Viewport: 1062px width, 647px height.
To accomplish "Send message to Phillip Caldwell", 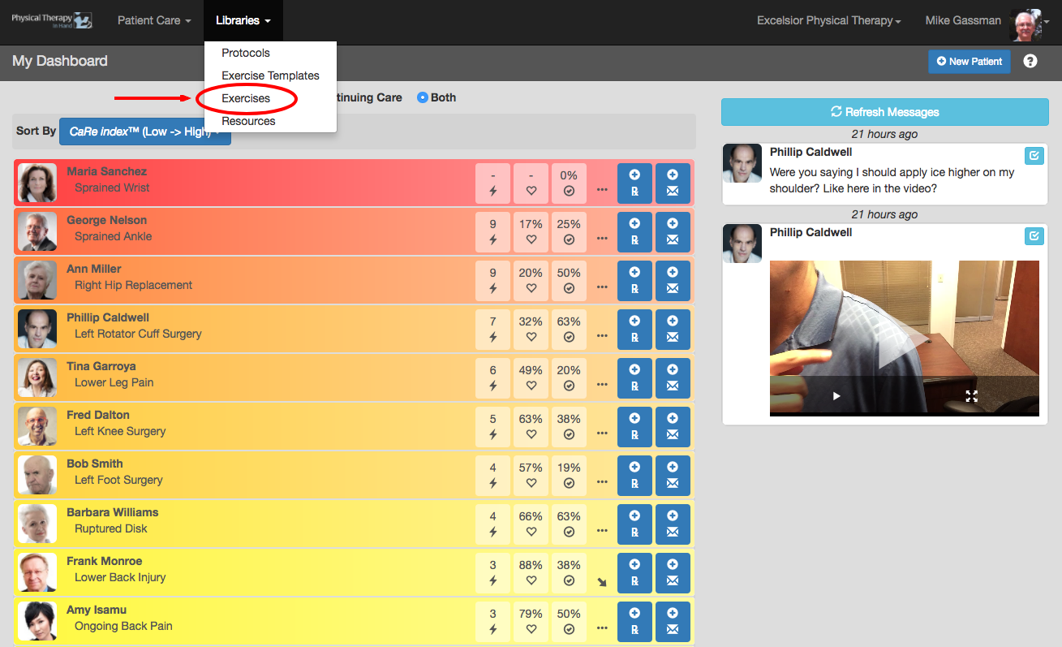I will point(673,329).
